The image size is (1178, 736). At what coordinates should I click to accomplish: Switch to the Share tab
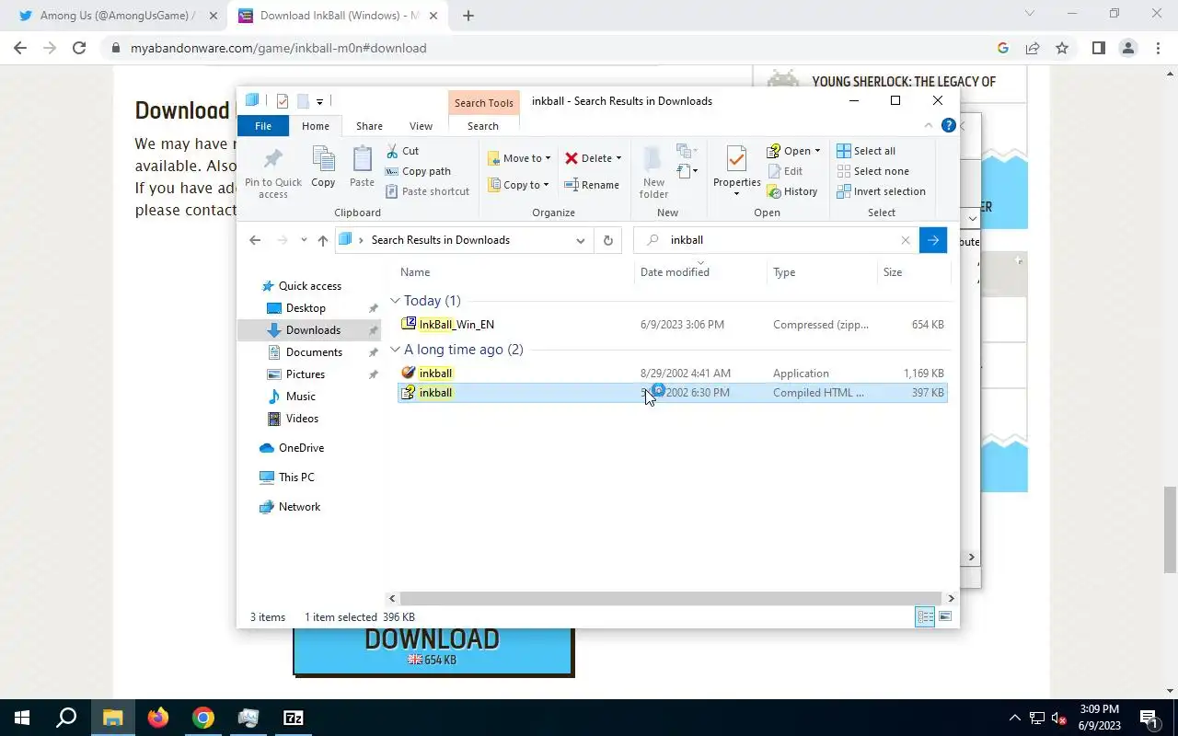tap(369, 126)
